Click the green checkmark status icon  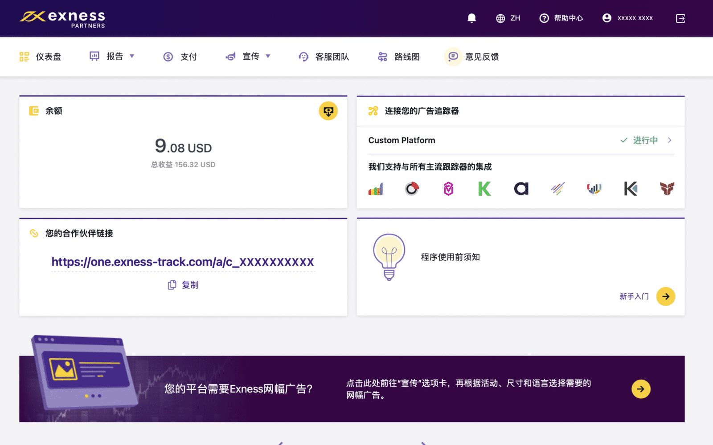pos(624,140)
